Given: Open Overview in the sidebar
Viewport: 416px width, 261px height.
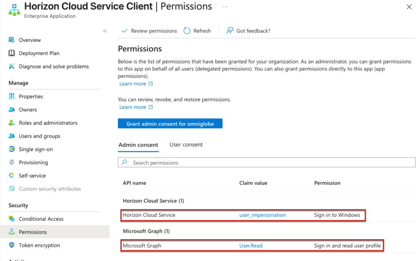Looking at the screenshot, I should coord(30,40).
